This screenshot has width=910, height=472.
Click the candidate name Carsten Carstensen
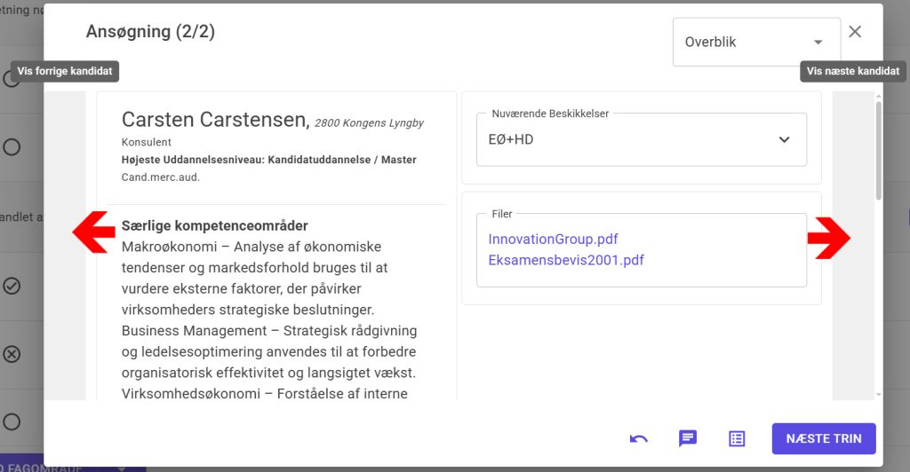tap(214, 120)
